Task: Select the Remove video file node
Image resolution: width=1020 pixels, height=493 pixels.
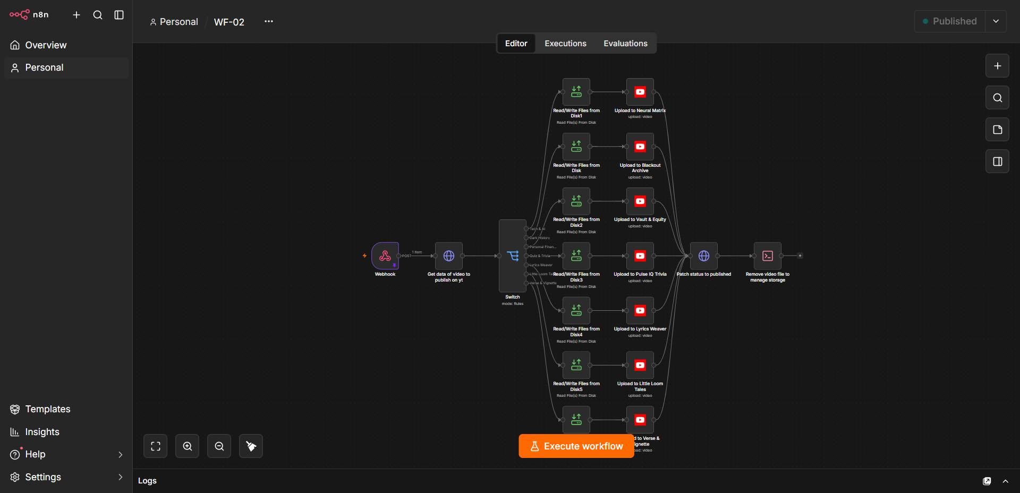Action: 768,256
